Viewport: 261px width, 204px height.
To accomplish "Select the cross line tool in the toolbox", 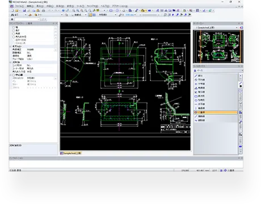I will coord(216,84).
